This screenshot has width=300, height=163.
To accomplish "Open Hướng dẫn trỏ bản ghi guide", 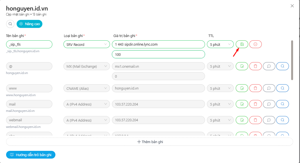I will click(31, 155).
